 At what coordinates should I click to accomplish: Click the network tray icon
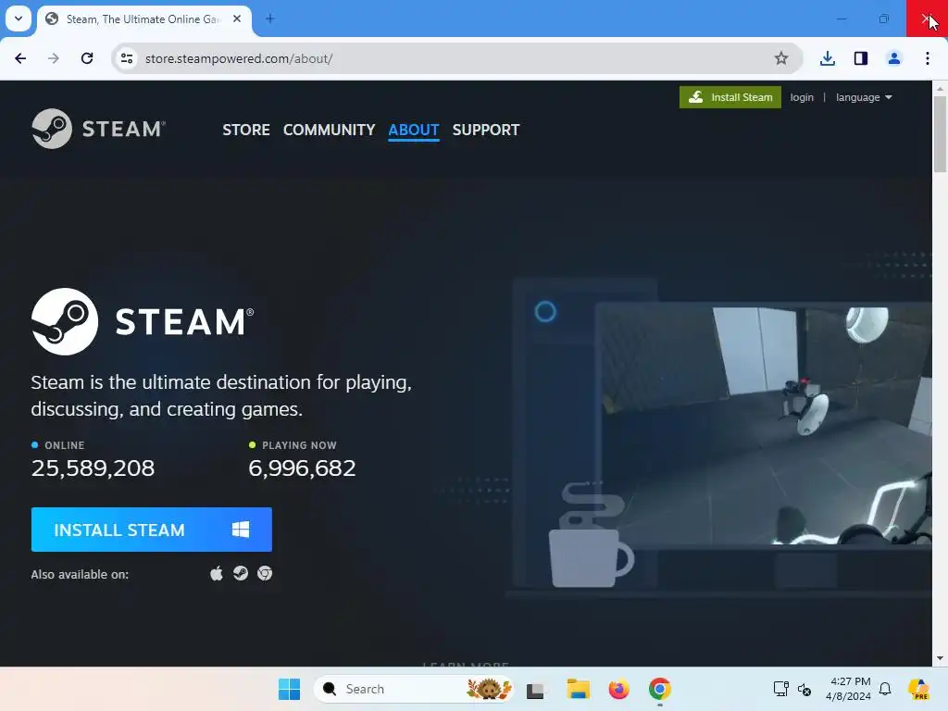[781, 689]
